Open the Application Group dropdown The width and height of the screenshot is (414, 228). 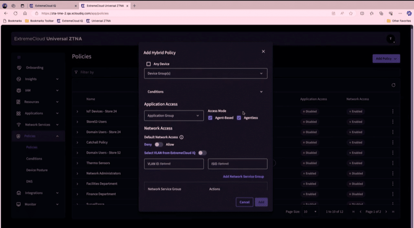174,116
